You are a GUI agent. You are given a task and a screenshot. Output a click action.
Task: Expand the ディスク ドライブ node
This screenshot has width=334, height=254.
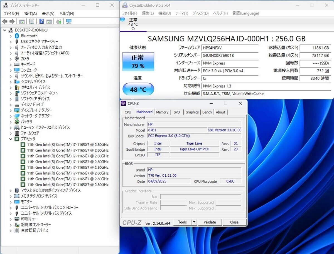pyautogui.click(x=11, y=104)
